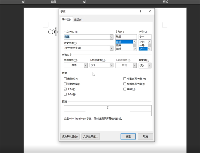Enable the 隐藏 hidden text checkbox
200x153 pixels.
pyautogui.click(x=125, y=89)
